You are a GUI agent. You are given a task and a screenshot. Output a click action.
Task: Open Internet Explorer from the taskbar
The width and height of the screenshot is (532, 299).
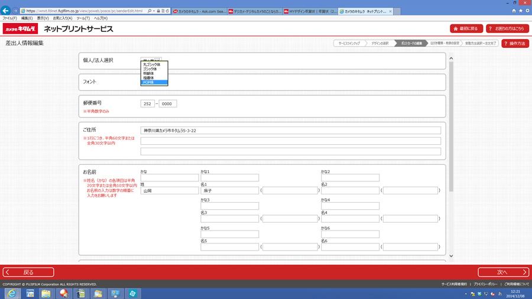12,294
